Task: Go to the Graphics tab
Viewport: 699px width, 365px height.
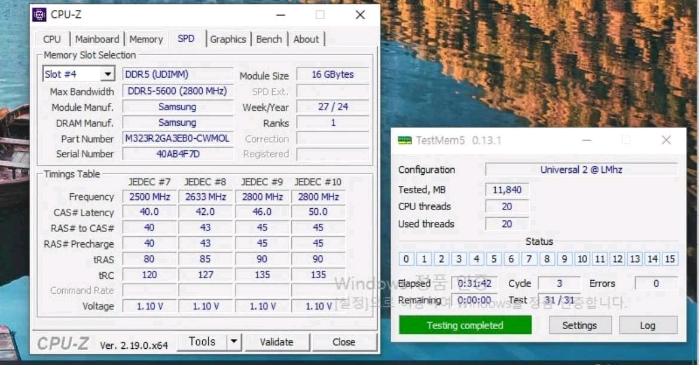Action: coord(228,39)
